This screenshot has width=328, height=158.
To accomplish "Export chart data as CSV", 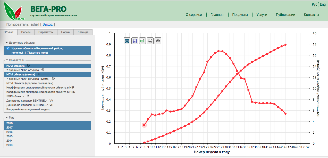I will pos(142,41).
